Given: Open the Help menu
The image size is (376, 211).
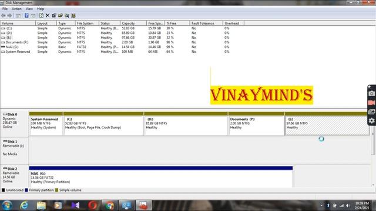Looking at the screenshot, I should pos(41,9).
